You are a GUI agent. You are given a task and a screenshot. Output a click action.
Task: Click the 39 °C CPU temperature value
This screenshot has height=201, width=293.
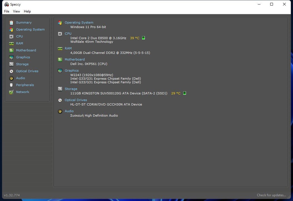point(135,38)
